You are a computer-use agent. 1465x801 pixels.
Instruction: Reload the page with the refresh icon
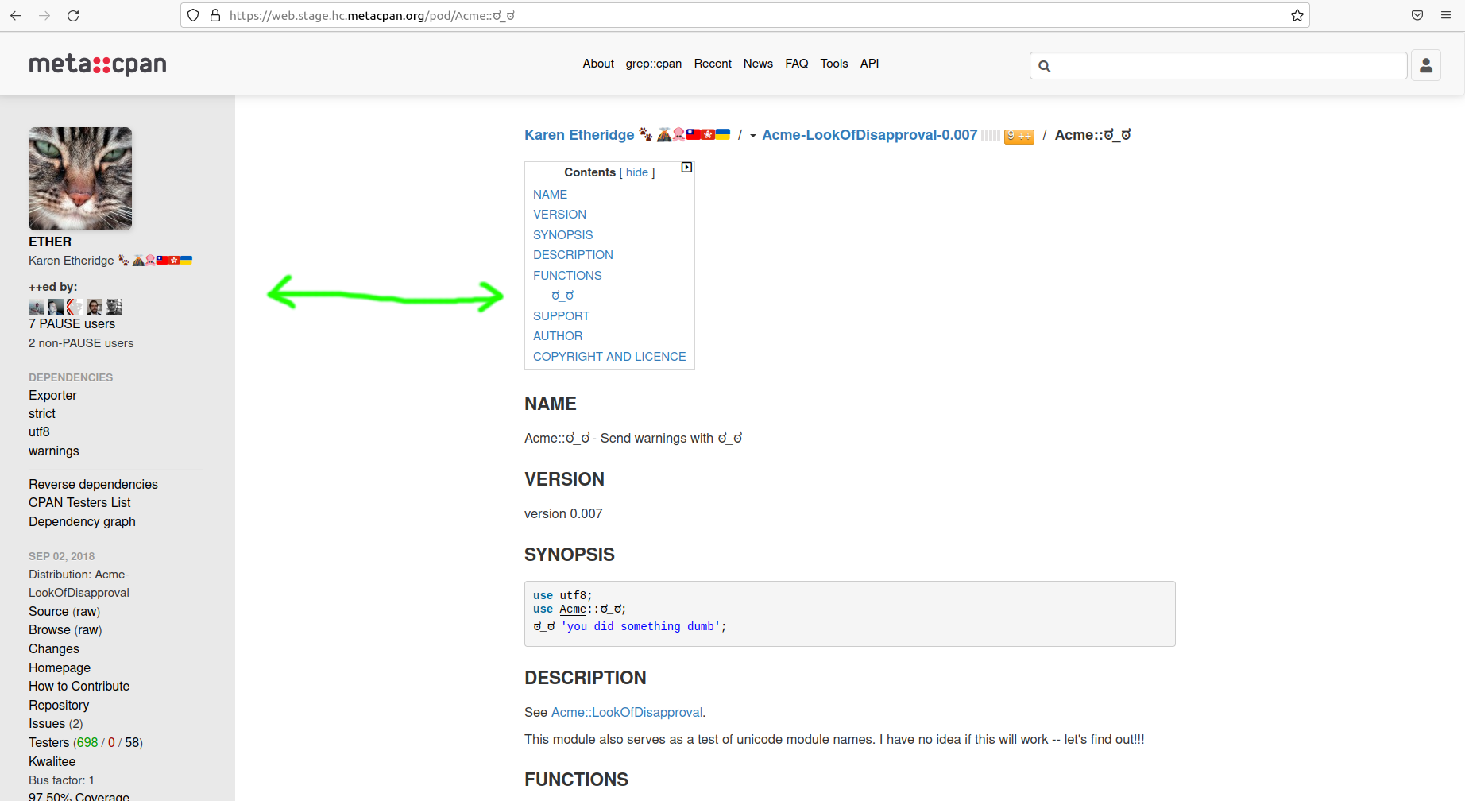pyautogui.click(x=73, y=15)
